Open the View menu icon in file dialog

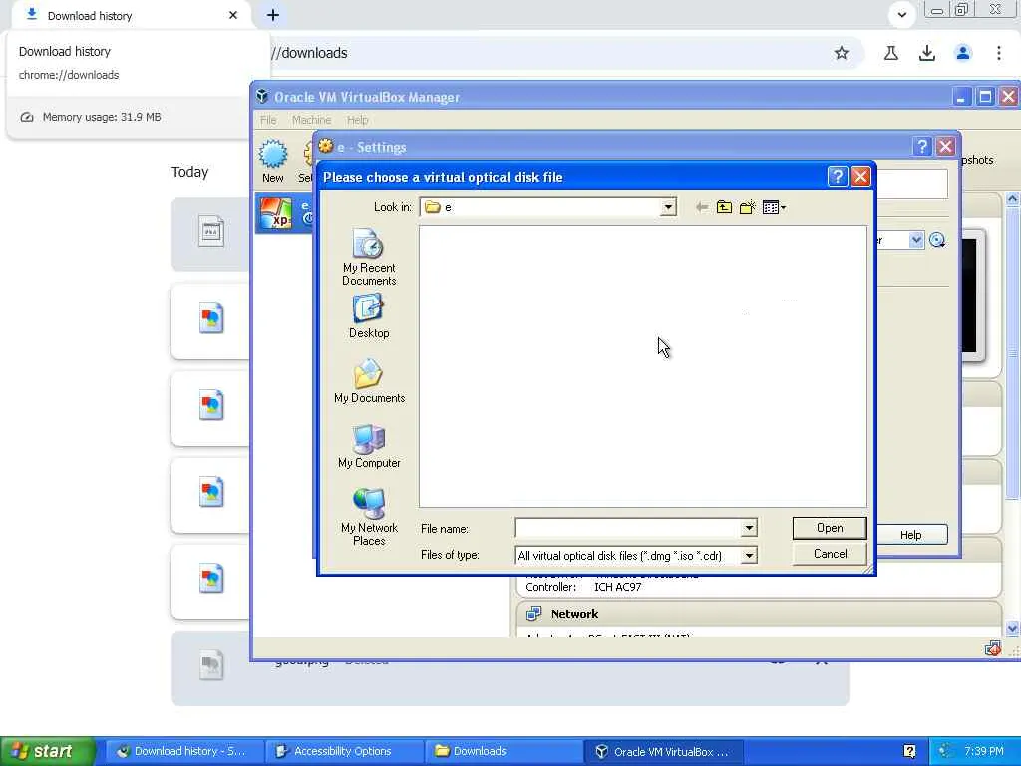click(774, 207)
